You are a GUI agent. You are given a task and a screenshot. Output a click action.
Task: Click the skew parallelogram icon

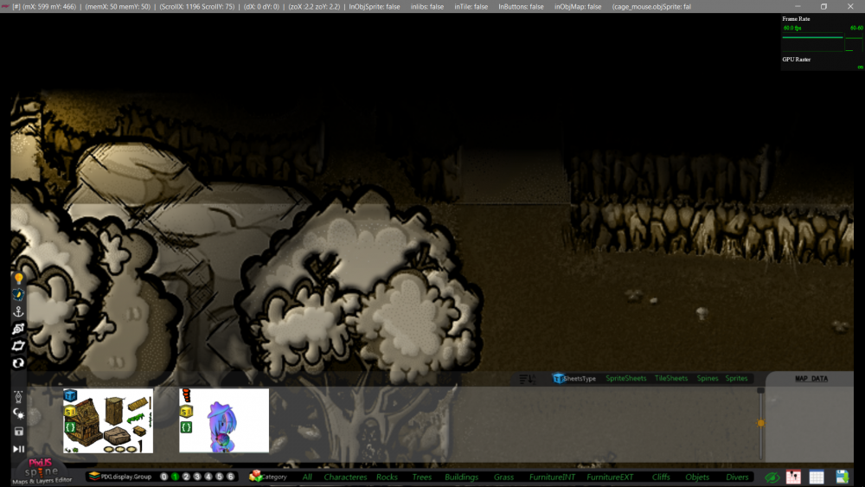click(18, 346)
